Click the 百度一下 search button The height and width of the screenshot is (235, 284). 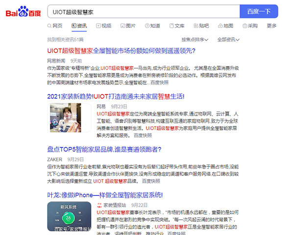[259, 11]
